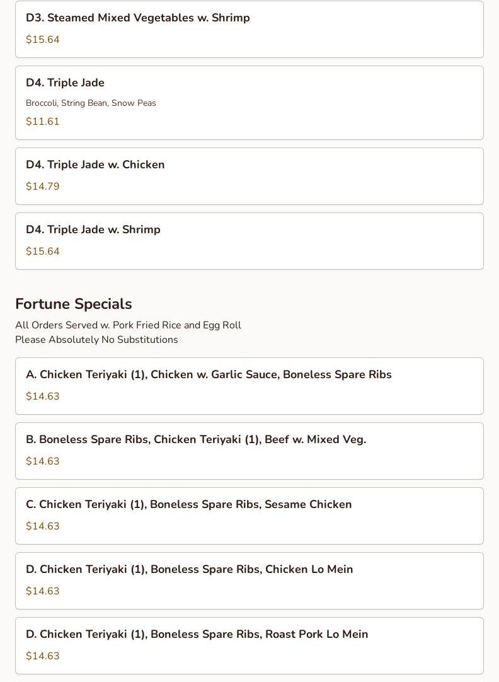
Task: Click $14.63 price of special A
Action: pyautogui.click(x=43, y=396)
